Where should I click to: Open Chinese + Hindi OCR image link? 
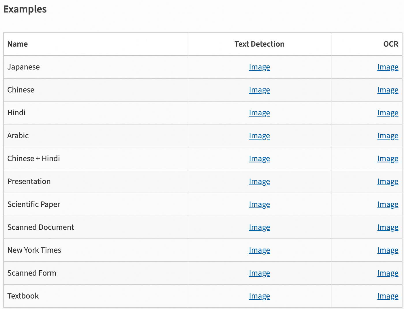click(x=388, y=159)
